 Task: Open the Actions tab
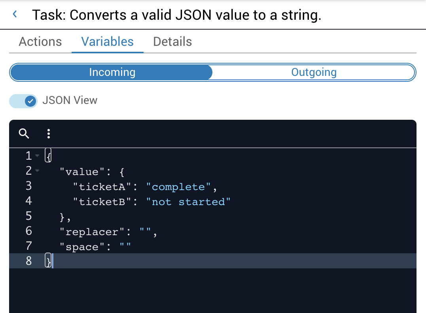point(40,42)
